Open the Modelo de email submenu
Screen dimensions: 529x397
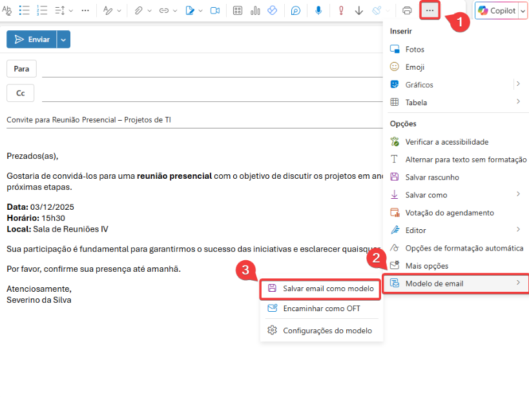coord(455,283)
